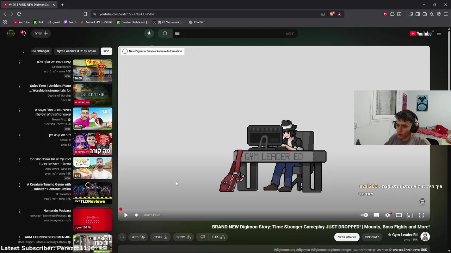Open the Quiet Time Ambient Piano thumbnail
The image size is (451, 253).
(x=92, y=94)
